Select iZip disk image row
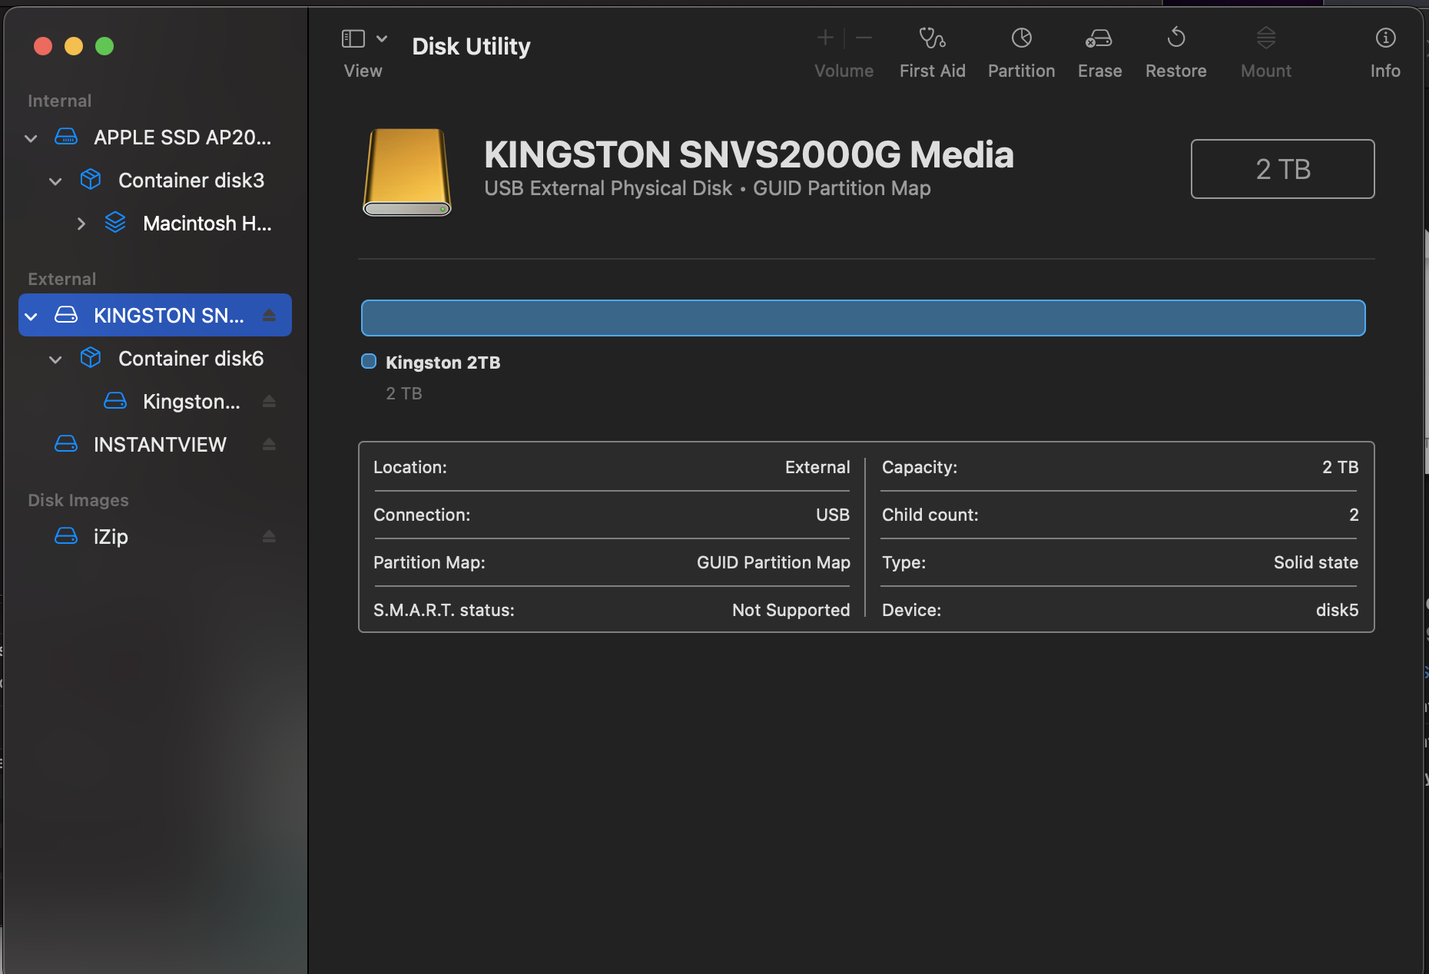Screen dimensions: 1429x974 (155, 537)
